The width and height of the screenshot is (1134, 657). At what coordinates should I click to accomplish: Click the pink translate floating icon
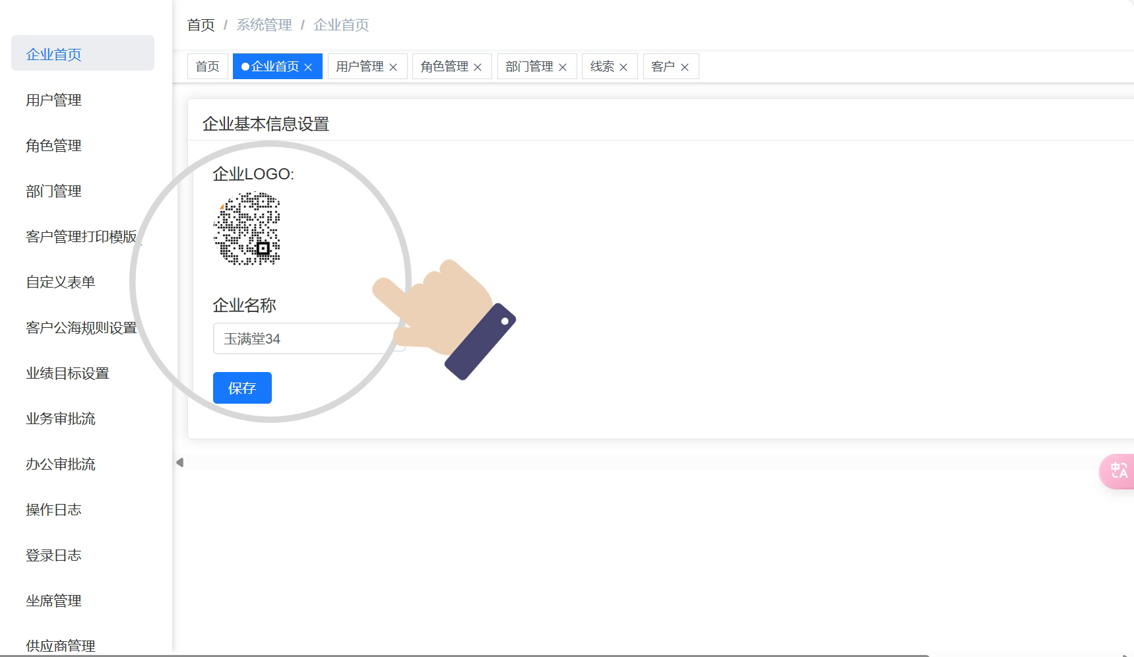coord(1118,471)
